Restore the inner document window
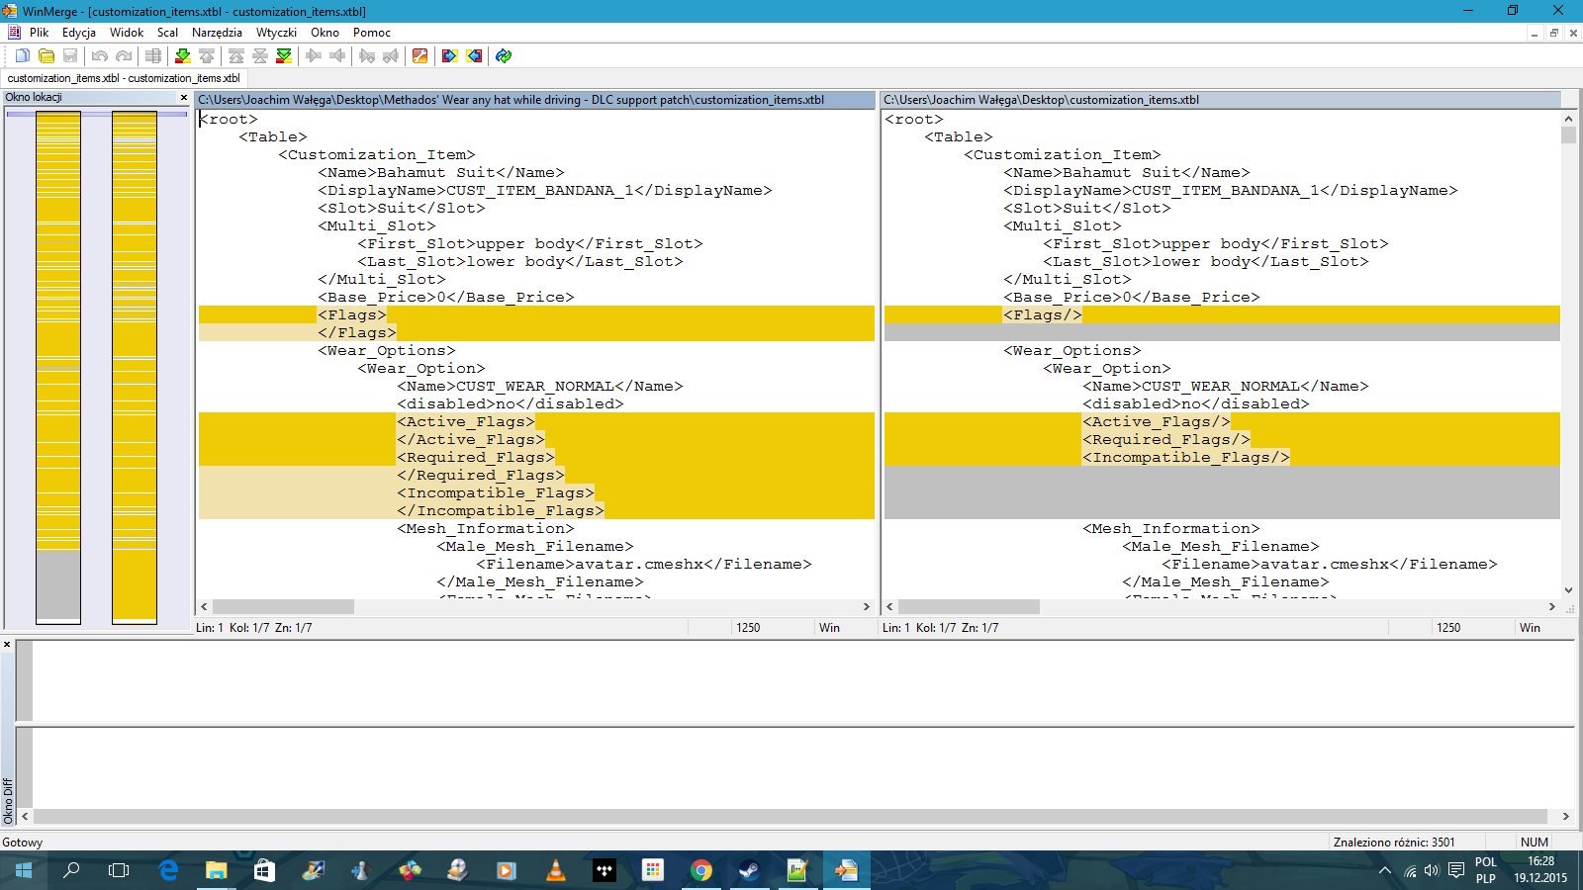 (x=1553, y=33)
